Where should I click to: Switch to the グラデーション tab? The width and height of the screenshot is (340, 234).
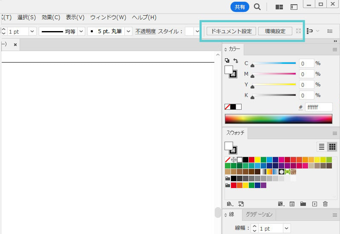click(x=259, y=214)
